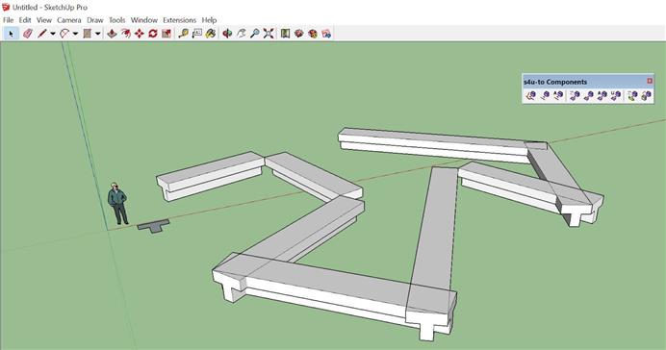Activate the Line pencil tool
The height and width of the screenshot is (350, 666).
click(x=42, y=34)
